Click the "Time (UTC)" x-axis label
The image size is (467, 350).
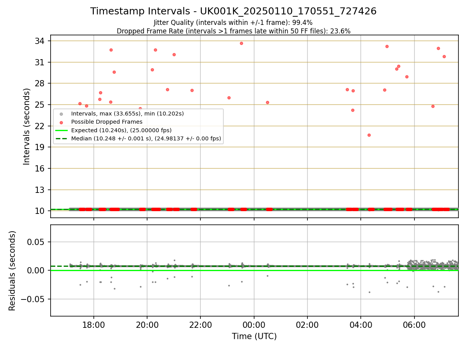[255, 336]
